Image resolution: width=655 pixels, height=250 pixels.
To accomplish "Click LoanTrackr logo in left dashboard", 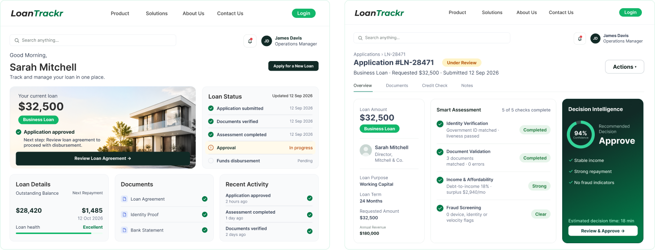I will click(x=37, y=13).
